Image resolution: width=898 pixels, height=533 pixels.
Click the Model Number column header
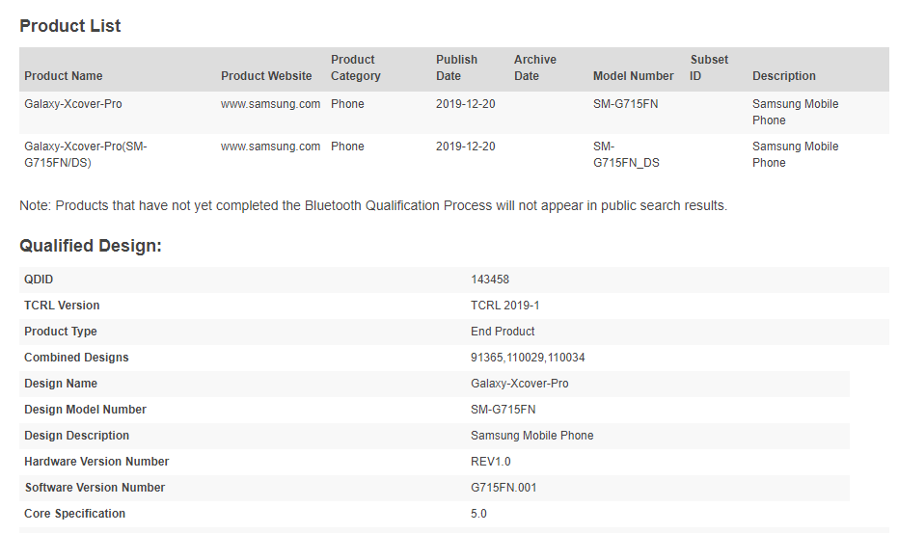[x=634, y=75]
